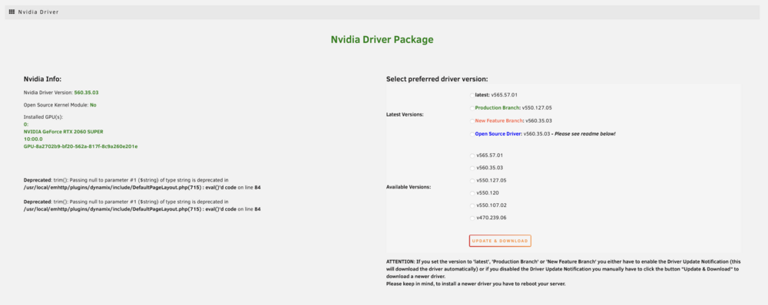Select Production Branch v550.127.05 radio button
This screenshot has height=305, width=768.
(472, 108)
